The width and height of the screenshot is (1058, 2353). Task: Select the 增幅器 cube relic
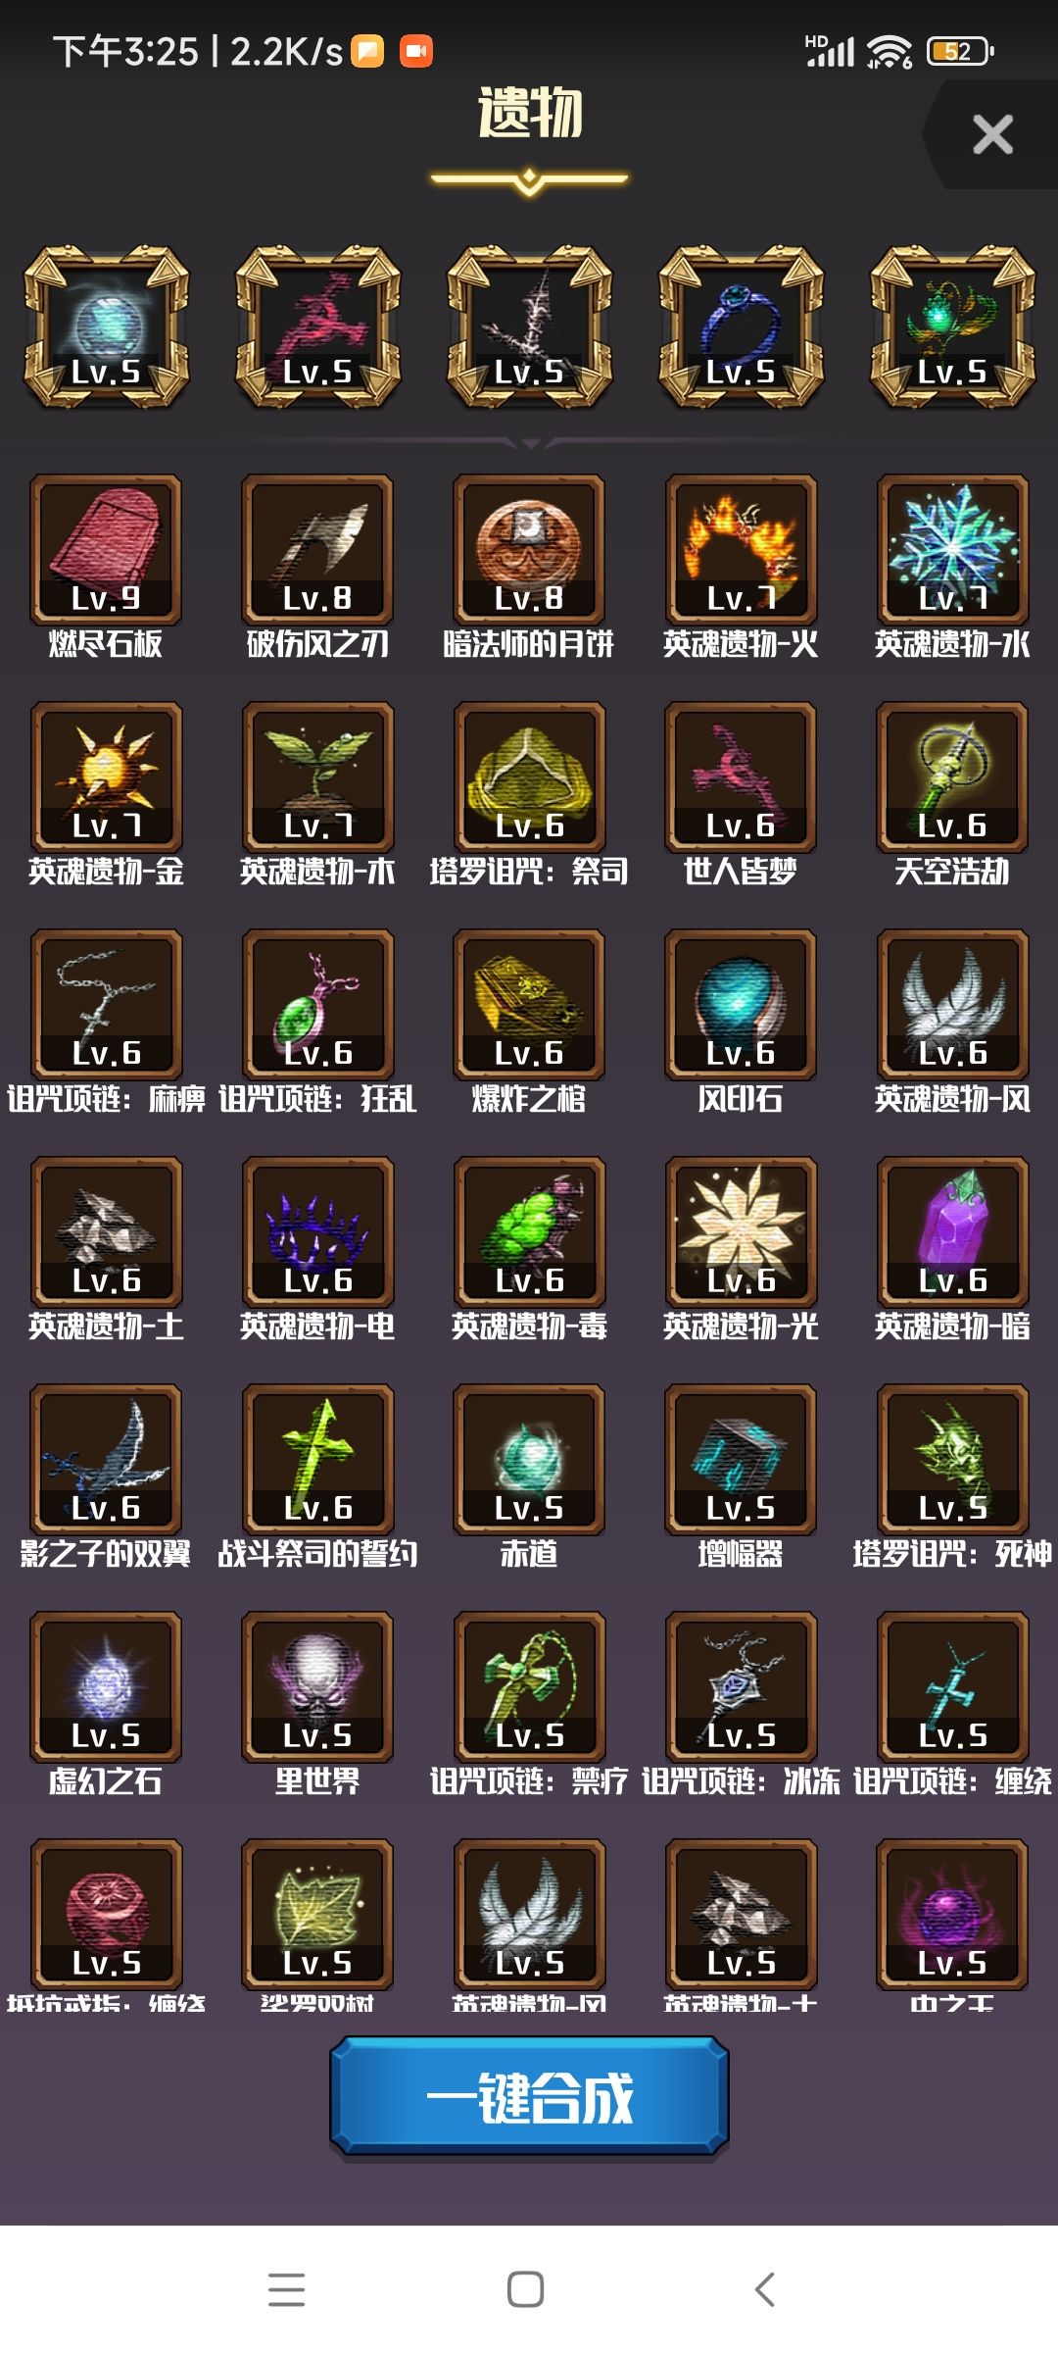point(741,1459)
